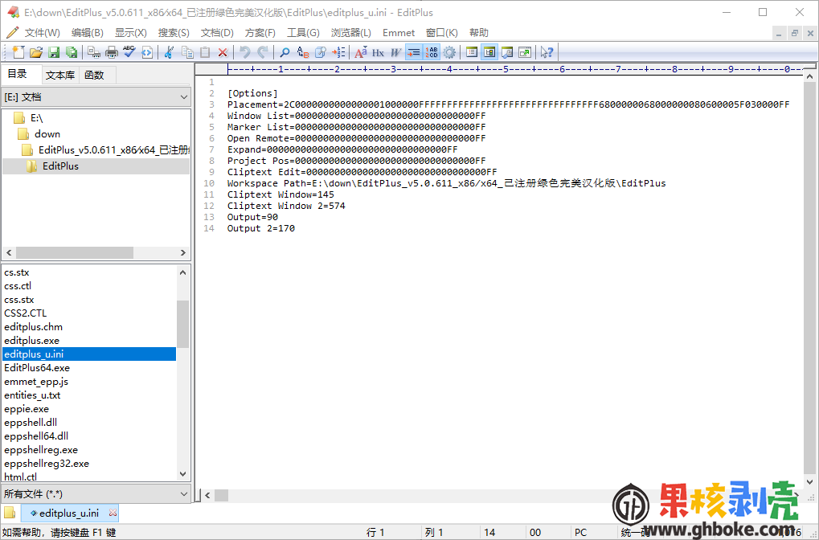Select the down folder in directory tree
This screenshot has height=540, width=819.
click(47, 134)
